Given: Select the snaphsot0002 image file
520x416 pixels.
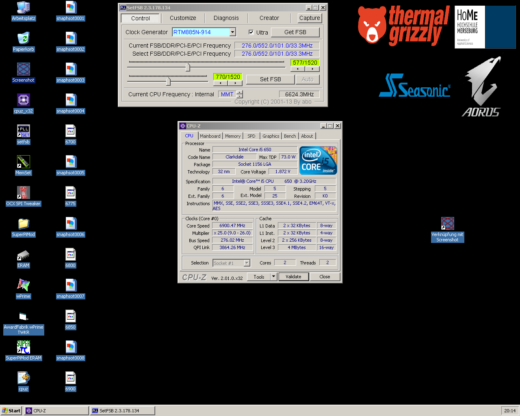Looking at the screenshot, I should pos(71,42).
